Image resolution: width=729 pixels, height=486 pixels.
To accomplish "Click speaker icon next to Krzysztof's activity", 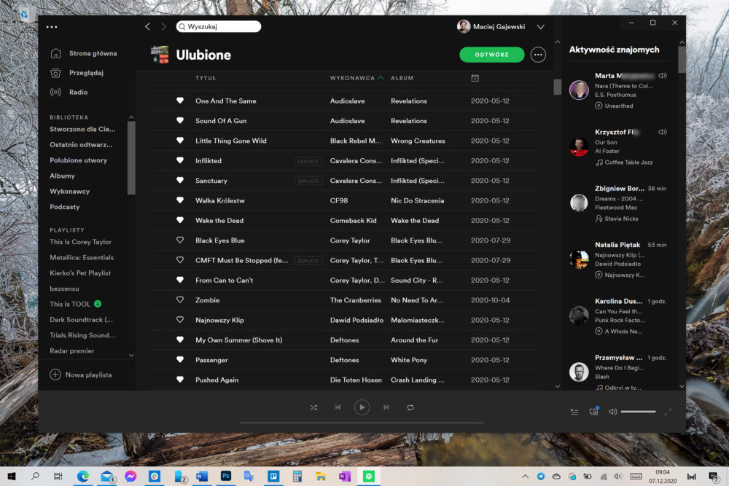I will click(x=663, y=132).
